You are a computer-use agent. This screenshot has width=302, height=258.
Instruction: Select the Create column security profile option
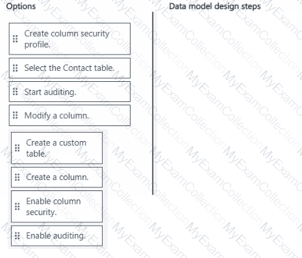point(69,39)
